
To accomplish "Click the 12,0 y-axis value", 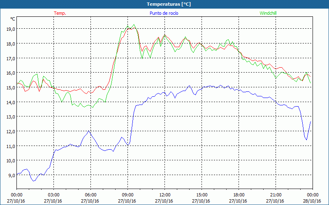I will pyautogui.click(x=11, y=131).
